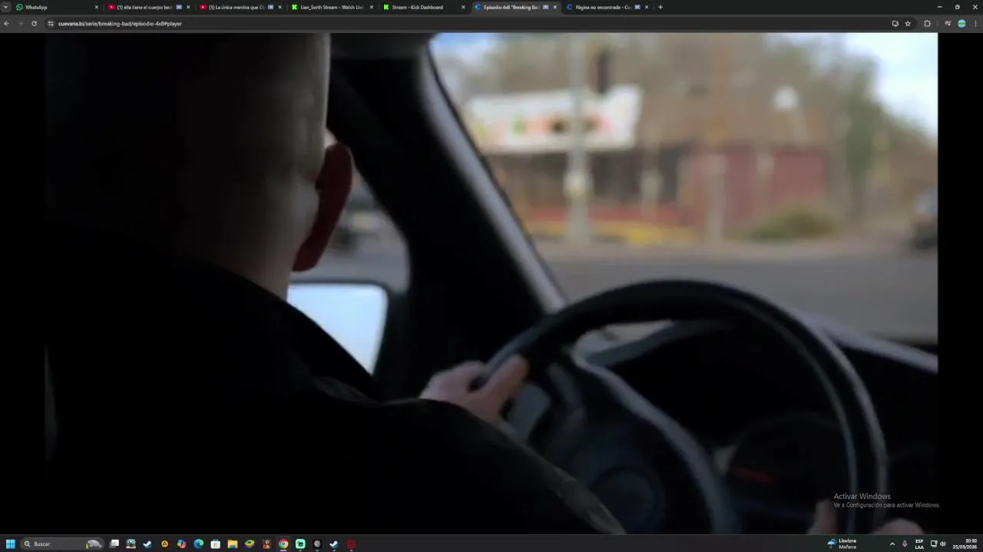The height and width of the screenshot is (552, 983).
Task: Open the Chrome profile avatar
Action: [x=961, y=24]
